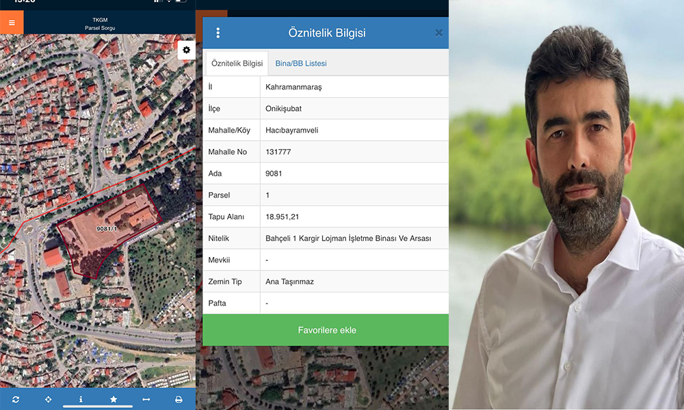Click the 9081/1 parcel label on map
The height and width of the screenshot is (410, 684).
pyautogui.click(x=107, y=228)
